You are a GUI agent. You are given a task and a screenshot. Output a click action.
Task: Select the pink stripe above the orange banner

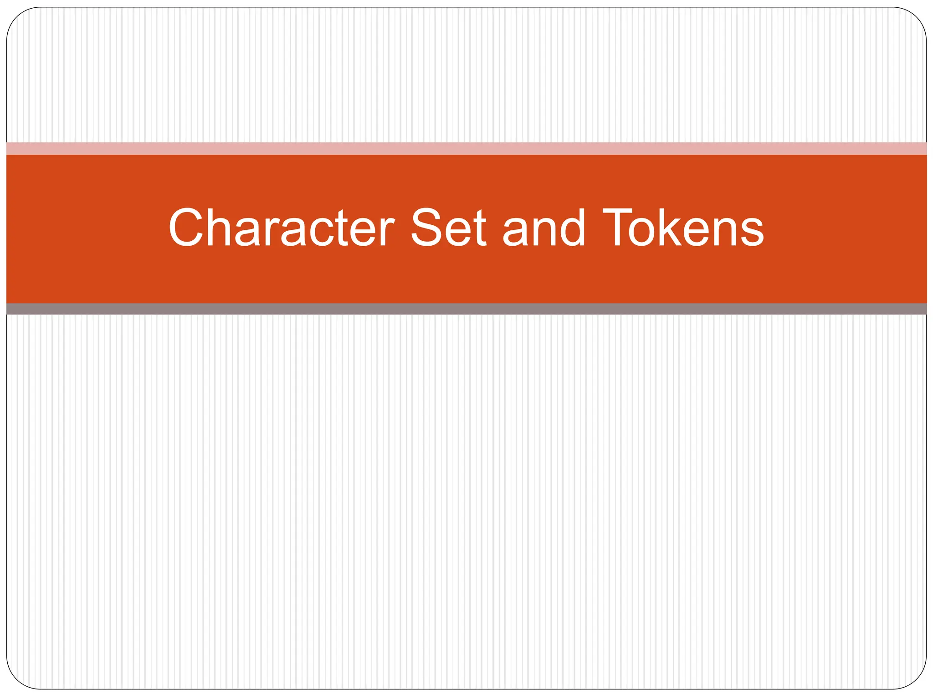466,149
